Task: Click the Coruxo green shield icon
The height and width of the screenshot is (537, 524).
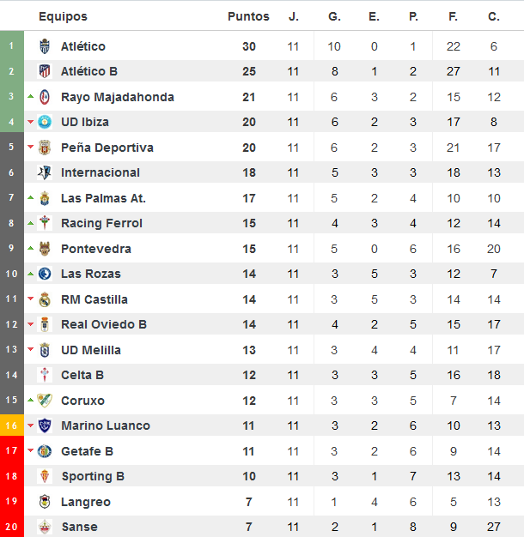Action: (x=45, y=401)
